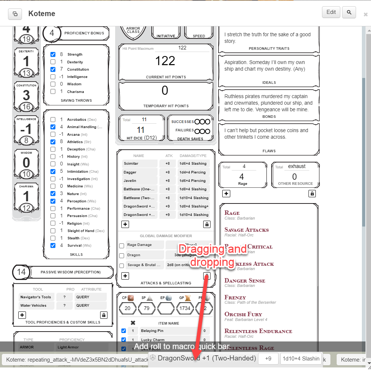
Task: Add a new attack with plus icon
Action: click(125, 224)
